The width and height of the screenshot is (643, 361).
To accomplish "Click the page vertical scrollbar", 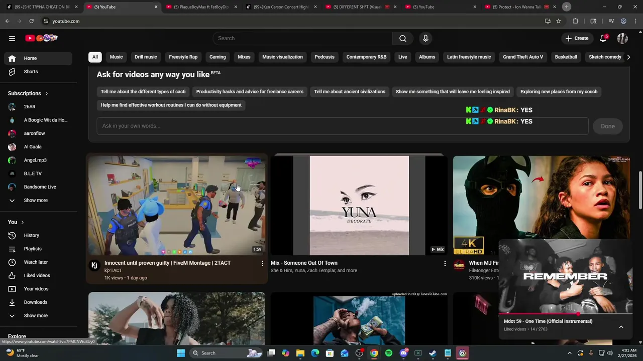I will (640, 191).
